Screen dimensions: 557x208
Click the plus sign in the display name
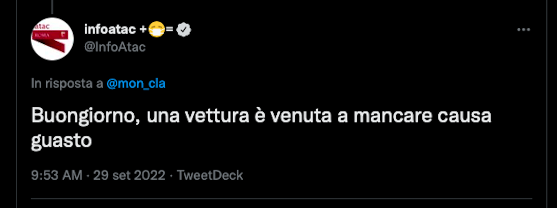[x=143, y=30]
